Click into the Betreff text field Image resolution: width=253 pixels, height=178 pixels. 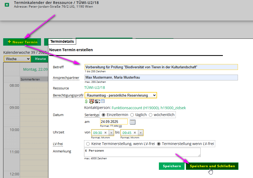161,67
